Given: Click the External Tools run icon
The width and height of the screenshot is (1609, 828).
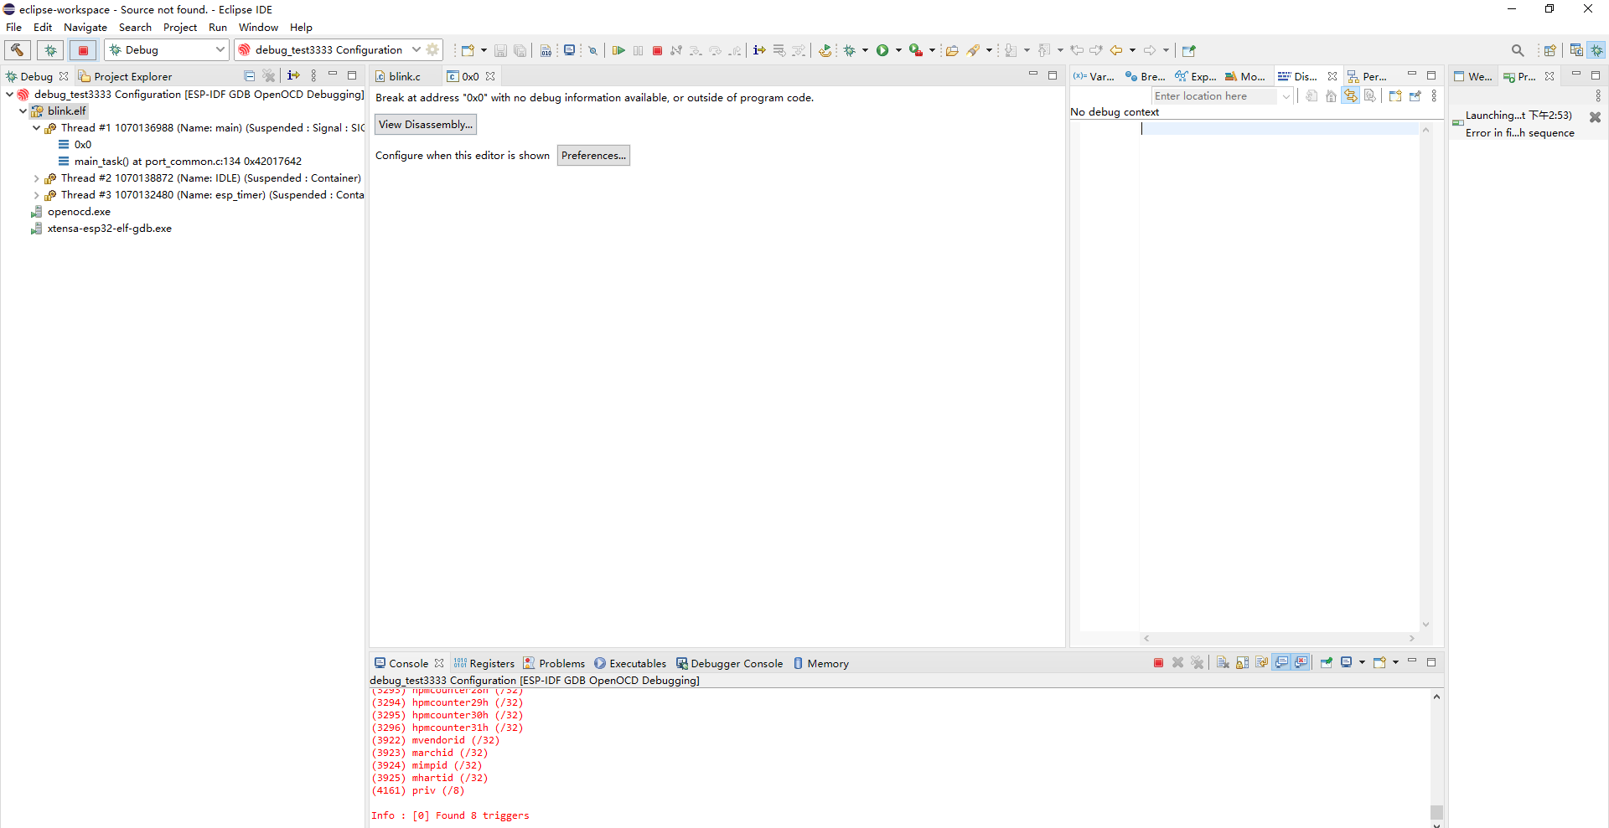Looking at the screenshot, I should point(916,50).
